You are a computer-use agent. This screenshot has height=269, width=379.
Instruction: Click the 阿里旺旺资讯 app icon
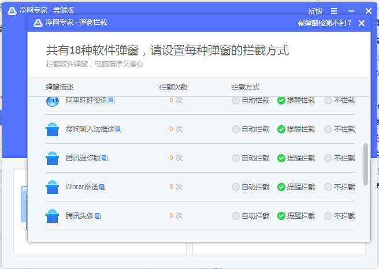[x=52, y=102]
